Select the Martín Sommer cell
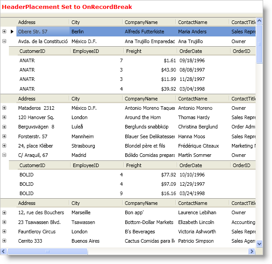This screenshot has height=264, width=272. pyautogui.click(x=203, y=155)
